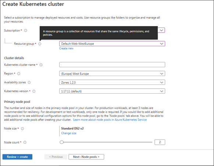The image size is (214, 166).
Task: Show the Node size info tooltip
Action: pyautogui.click(x=22, y=129)
